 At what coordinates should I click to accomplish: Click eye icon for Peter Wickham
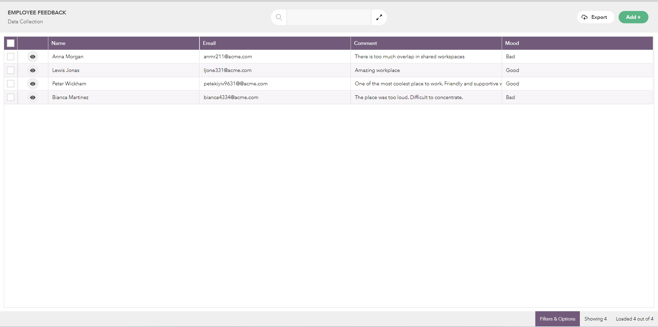(33, 84)
